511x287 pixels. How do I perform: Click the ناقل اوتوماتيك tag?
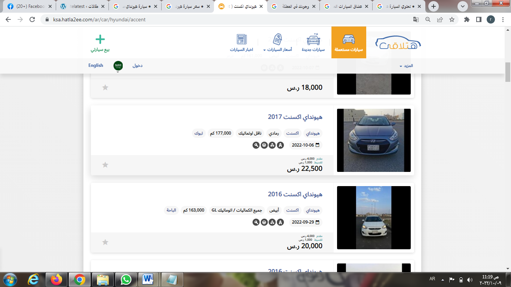[x=250, y=133]
